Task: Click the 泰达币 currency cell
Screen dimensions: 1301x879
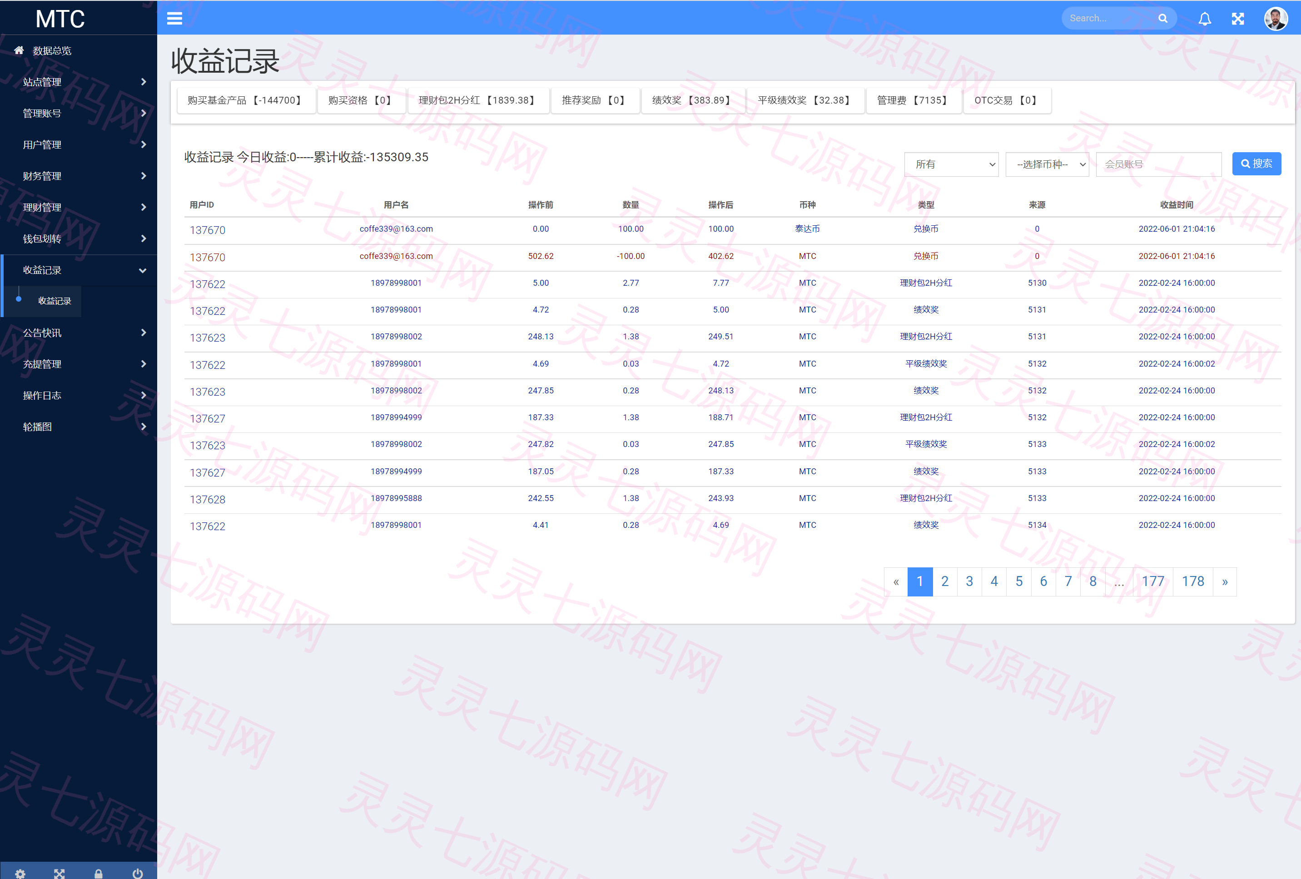Action: point(807,228)
